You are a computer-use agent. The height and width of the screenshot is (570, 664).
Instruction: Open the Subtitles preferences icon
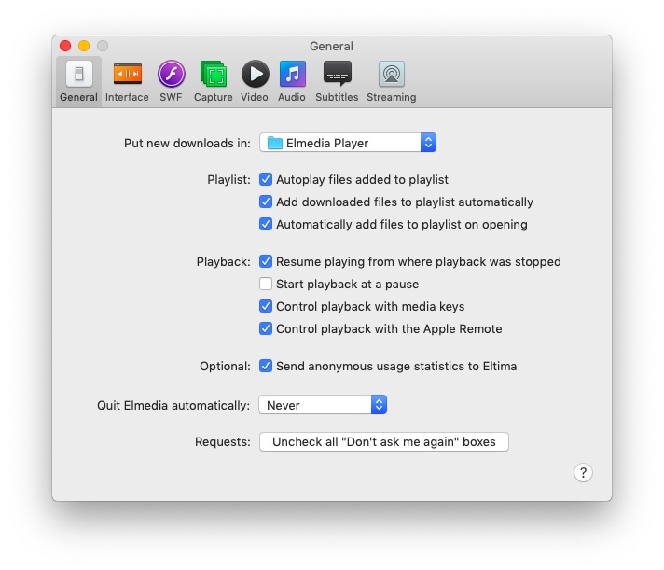(337, 74)
